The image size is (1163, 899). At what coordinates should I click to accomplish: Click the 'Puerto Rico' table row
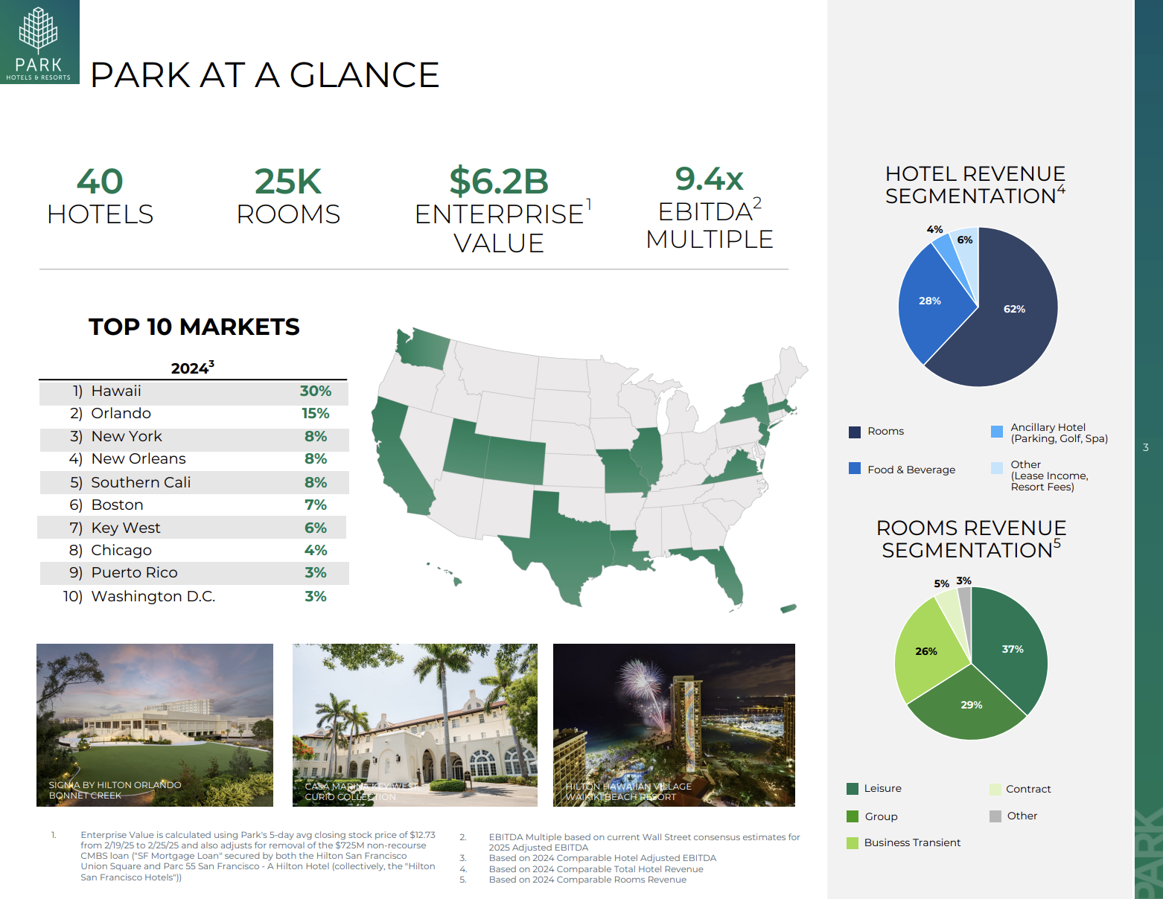coord(194,573)
